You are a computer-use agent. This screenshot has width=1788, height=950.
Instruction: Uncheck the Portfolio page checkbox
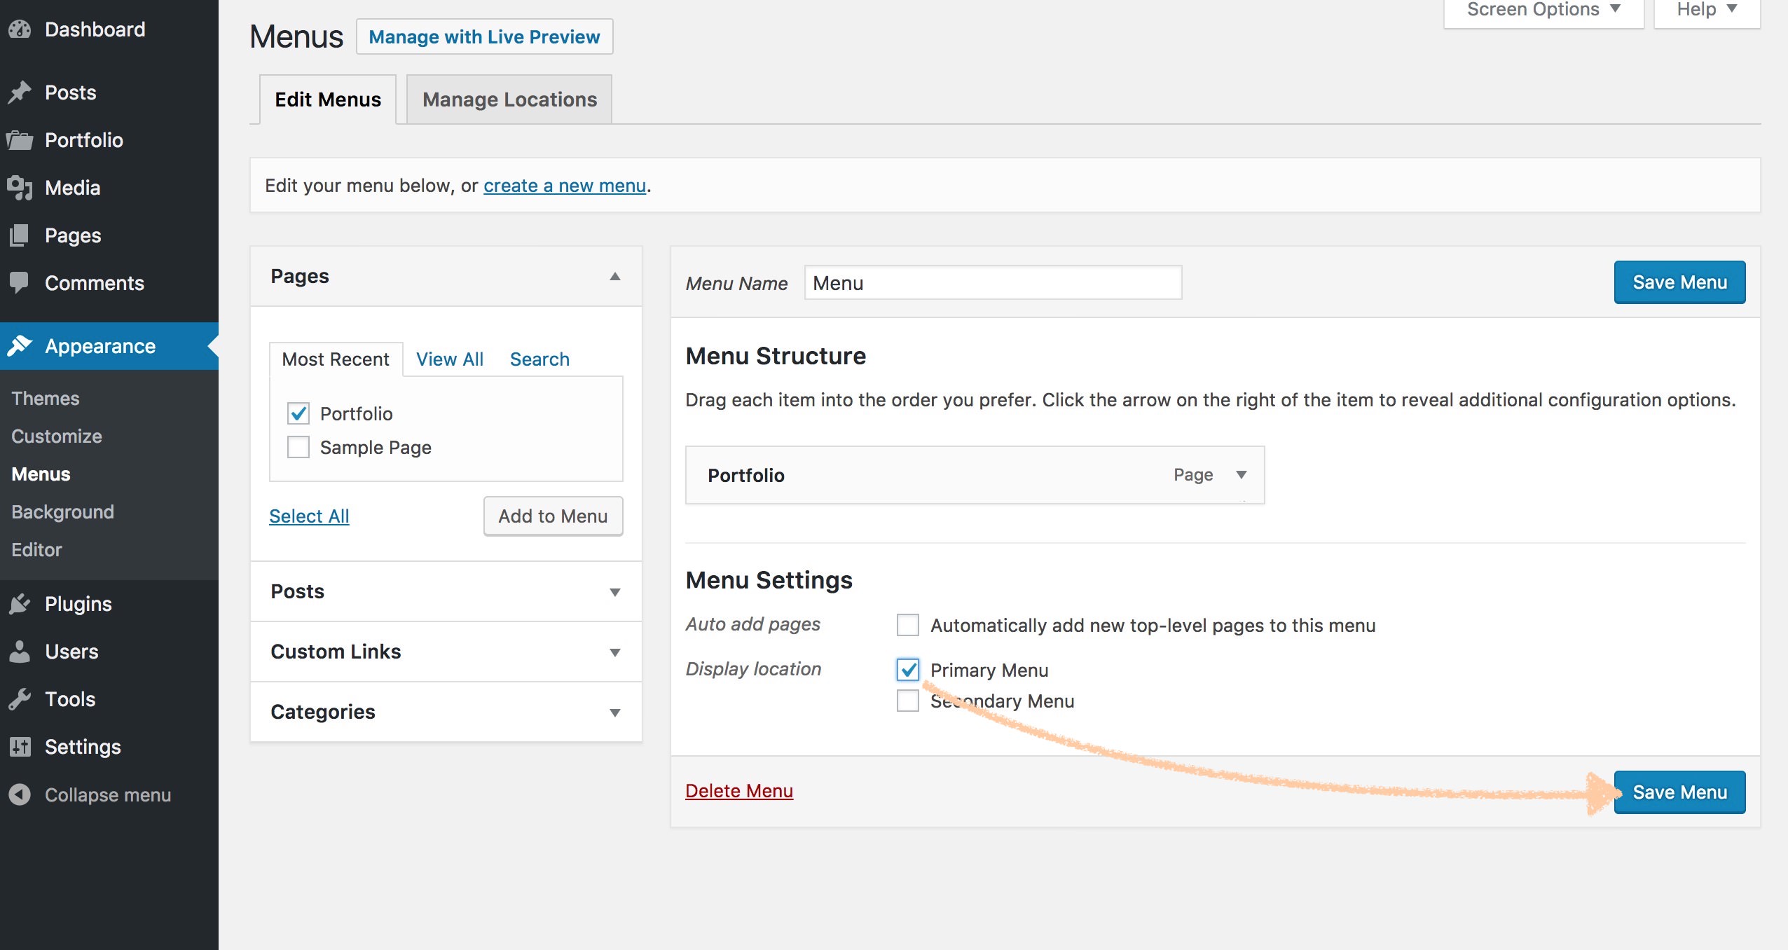coord(298,413)
